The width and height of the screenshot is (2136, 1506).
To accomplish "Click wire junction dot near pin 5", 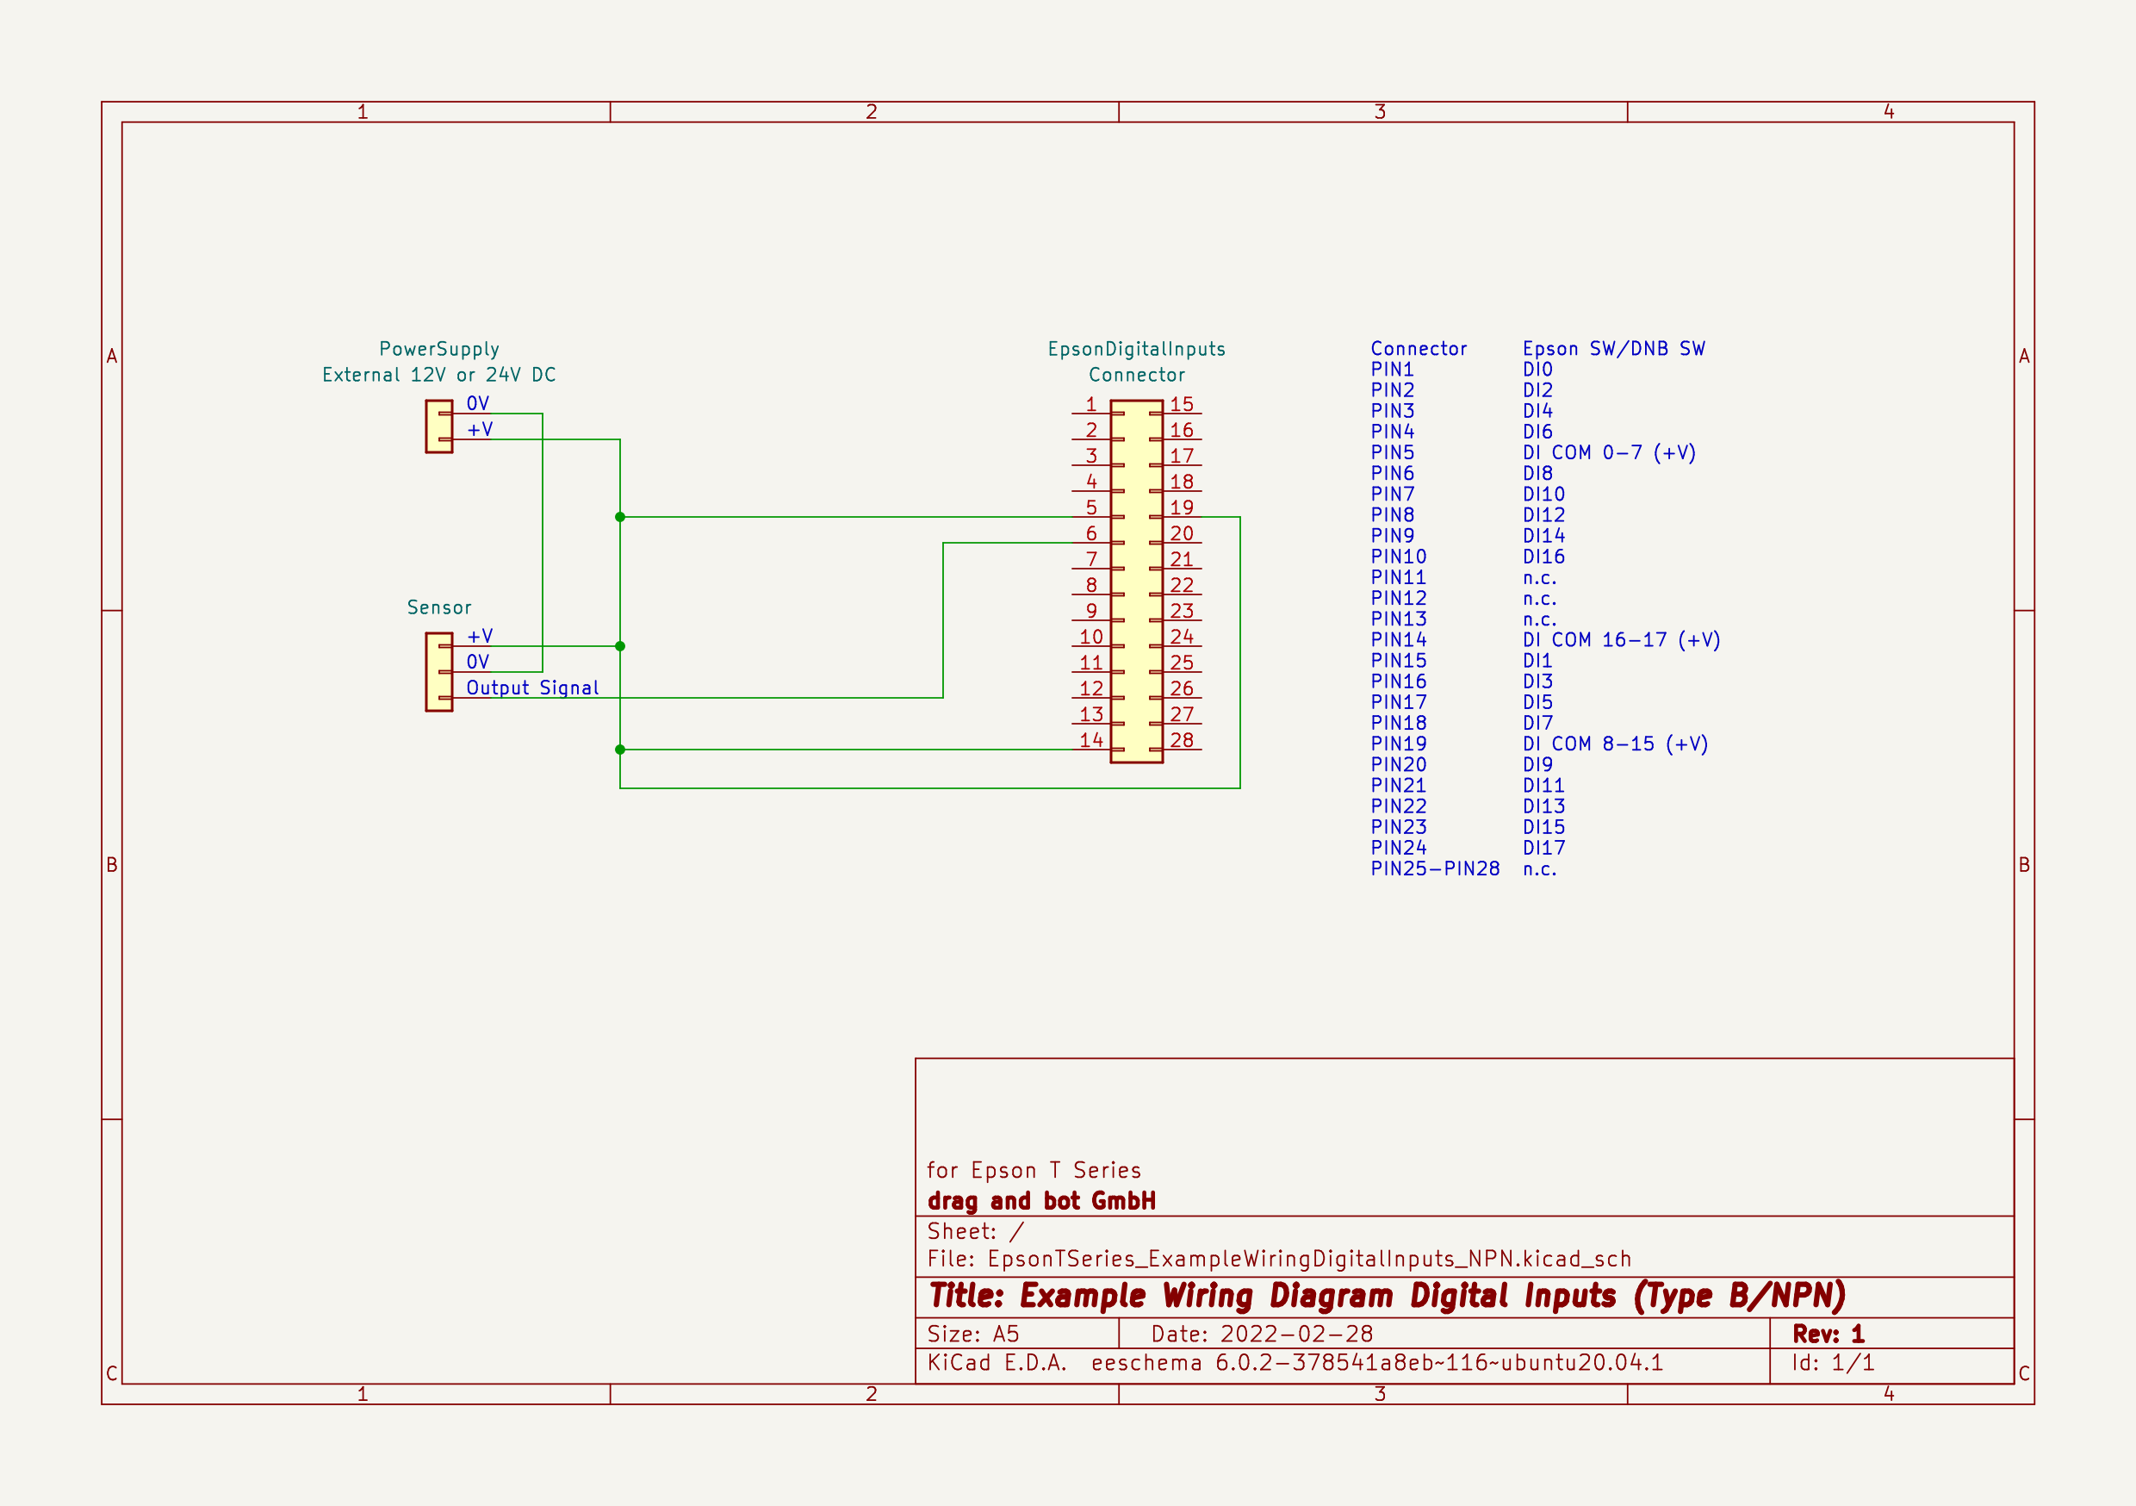I will point(620,517).
